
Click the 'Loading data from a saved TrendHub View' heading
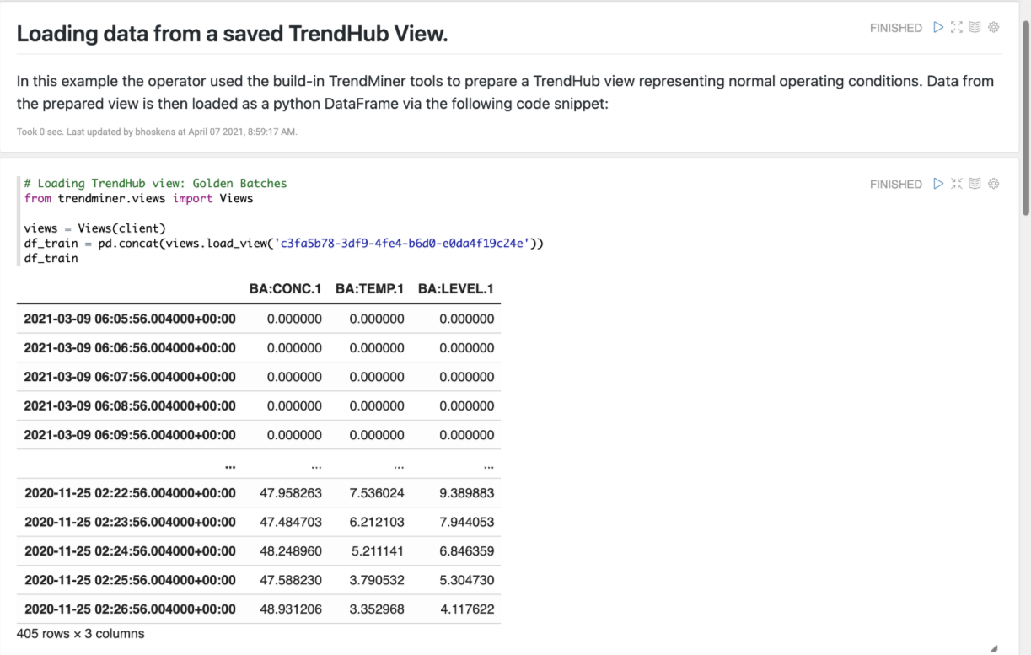pyautogui.click(x=232, y=34)
